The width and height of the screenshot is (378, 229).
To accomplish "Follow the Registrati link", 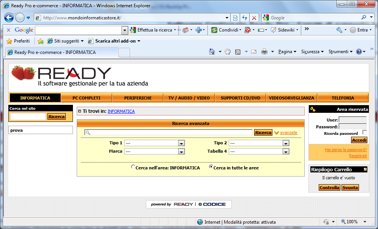I will click(358, 156).
